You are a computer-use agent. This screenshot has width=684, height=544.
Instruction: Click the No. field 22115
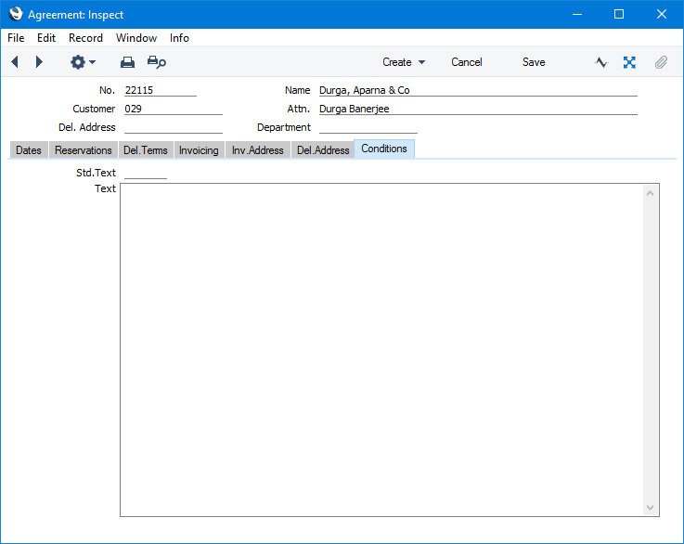tap(160, 90)
